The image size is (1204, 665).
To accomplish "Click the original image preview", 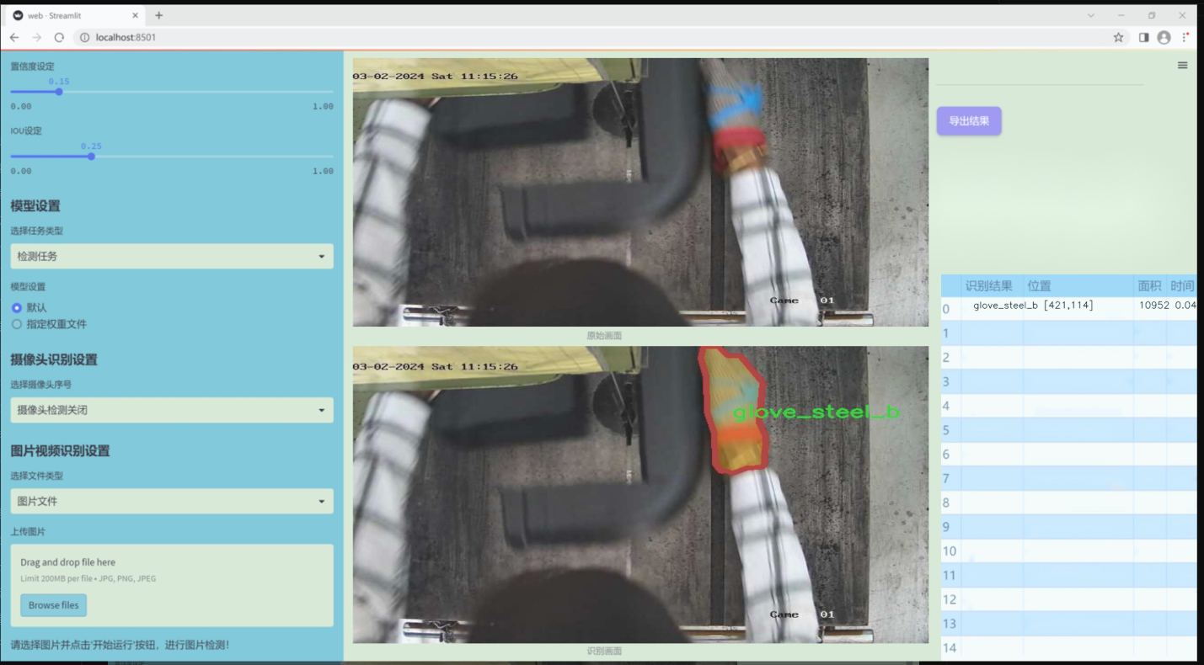I will [x=640, y=192].
